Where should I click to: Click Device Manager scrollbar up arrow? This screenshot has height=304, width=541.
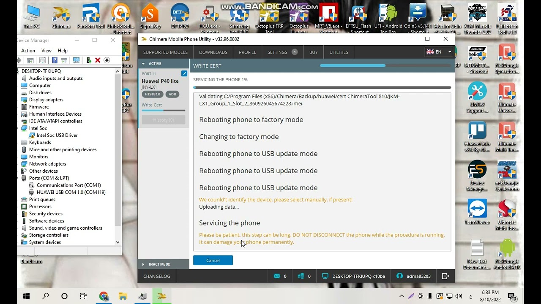pyautogui.click(x=117, y=71)
